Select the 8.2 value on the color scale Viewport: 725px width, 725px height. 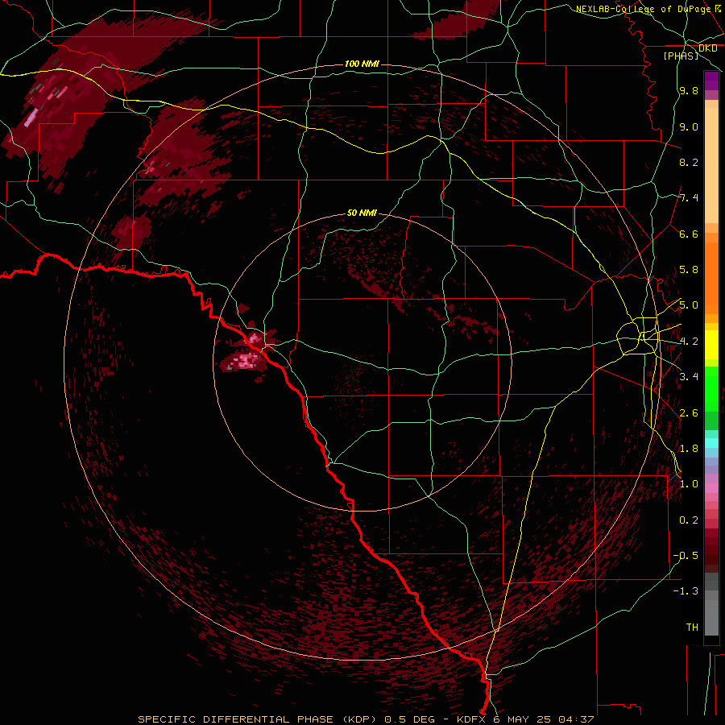coord(689,162)
